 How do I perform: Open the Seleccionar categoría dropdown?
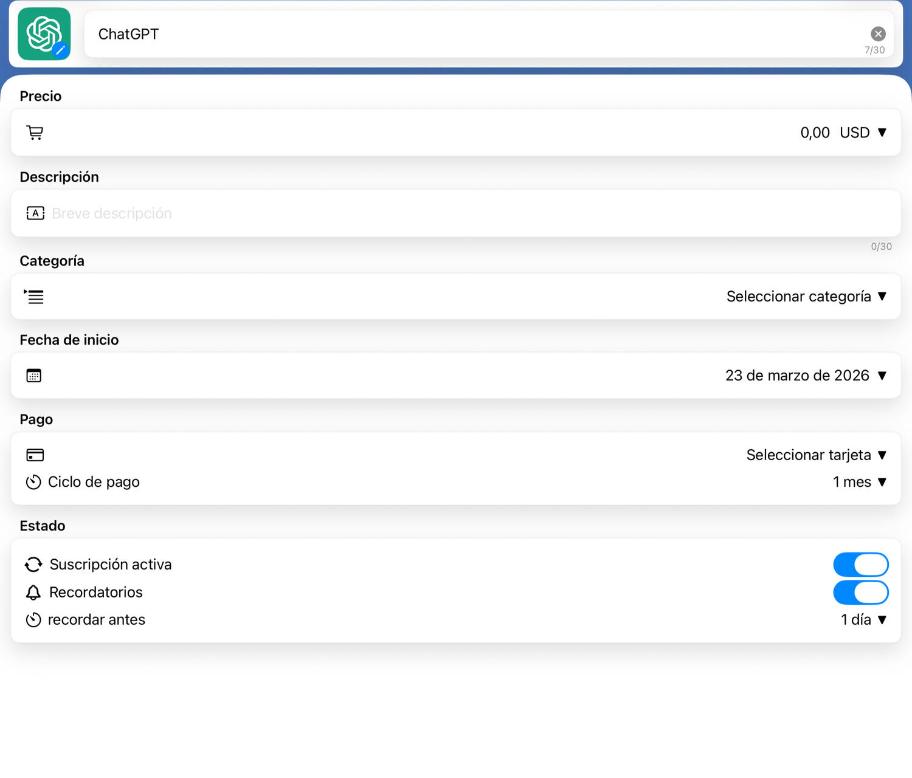[806, 297]
